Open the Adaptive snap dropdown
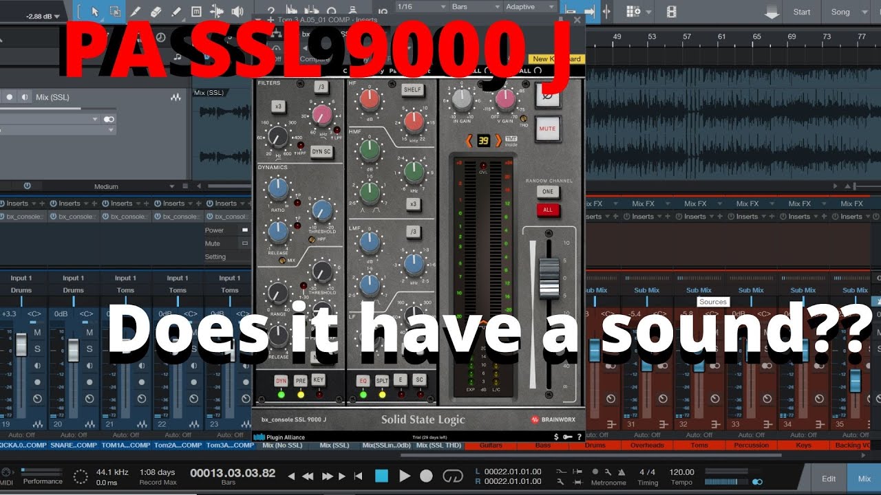This screenshot has height=495, width=881. point(530,7)
